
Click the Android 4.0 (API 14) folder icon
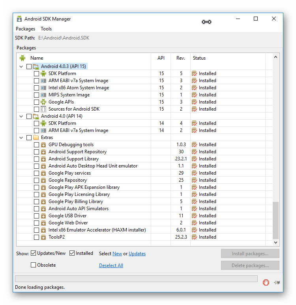click(x=36, y=116)
